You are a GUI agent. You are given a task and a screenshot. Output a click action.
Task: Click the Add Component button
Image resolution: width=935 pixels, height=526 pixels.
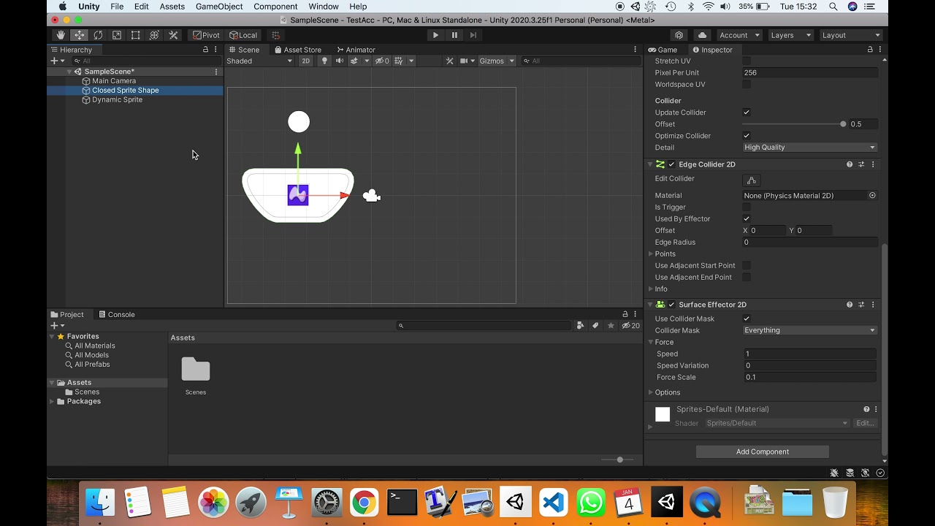[762, 451]
